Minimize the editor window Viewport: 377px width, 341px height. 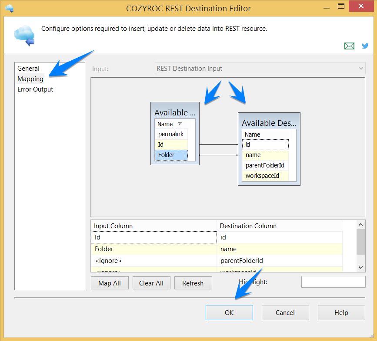tap(327, 7)
